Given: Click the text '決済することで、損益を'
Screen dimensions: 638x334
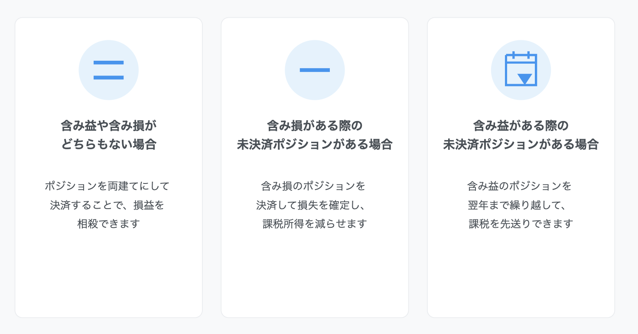Looking at the screenshot, I should click(x=107, y=205).
